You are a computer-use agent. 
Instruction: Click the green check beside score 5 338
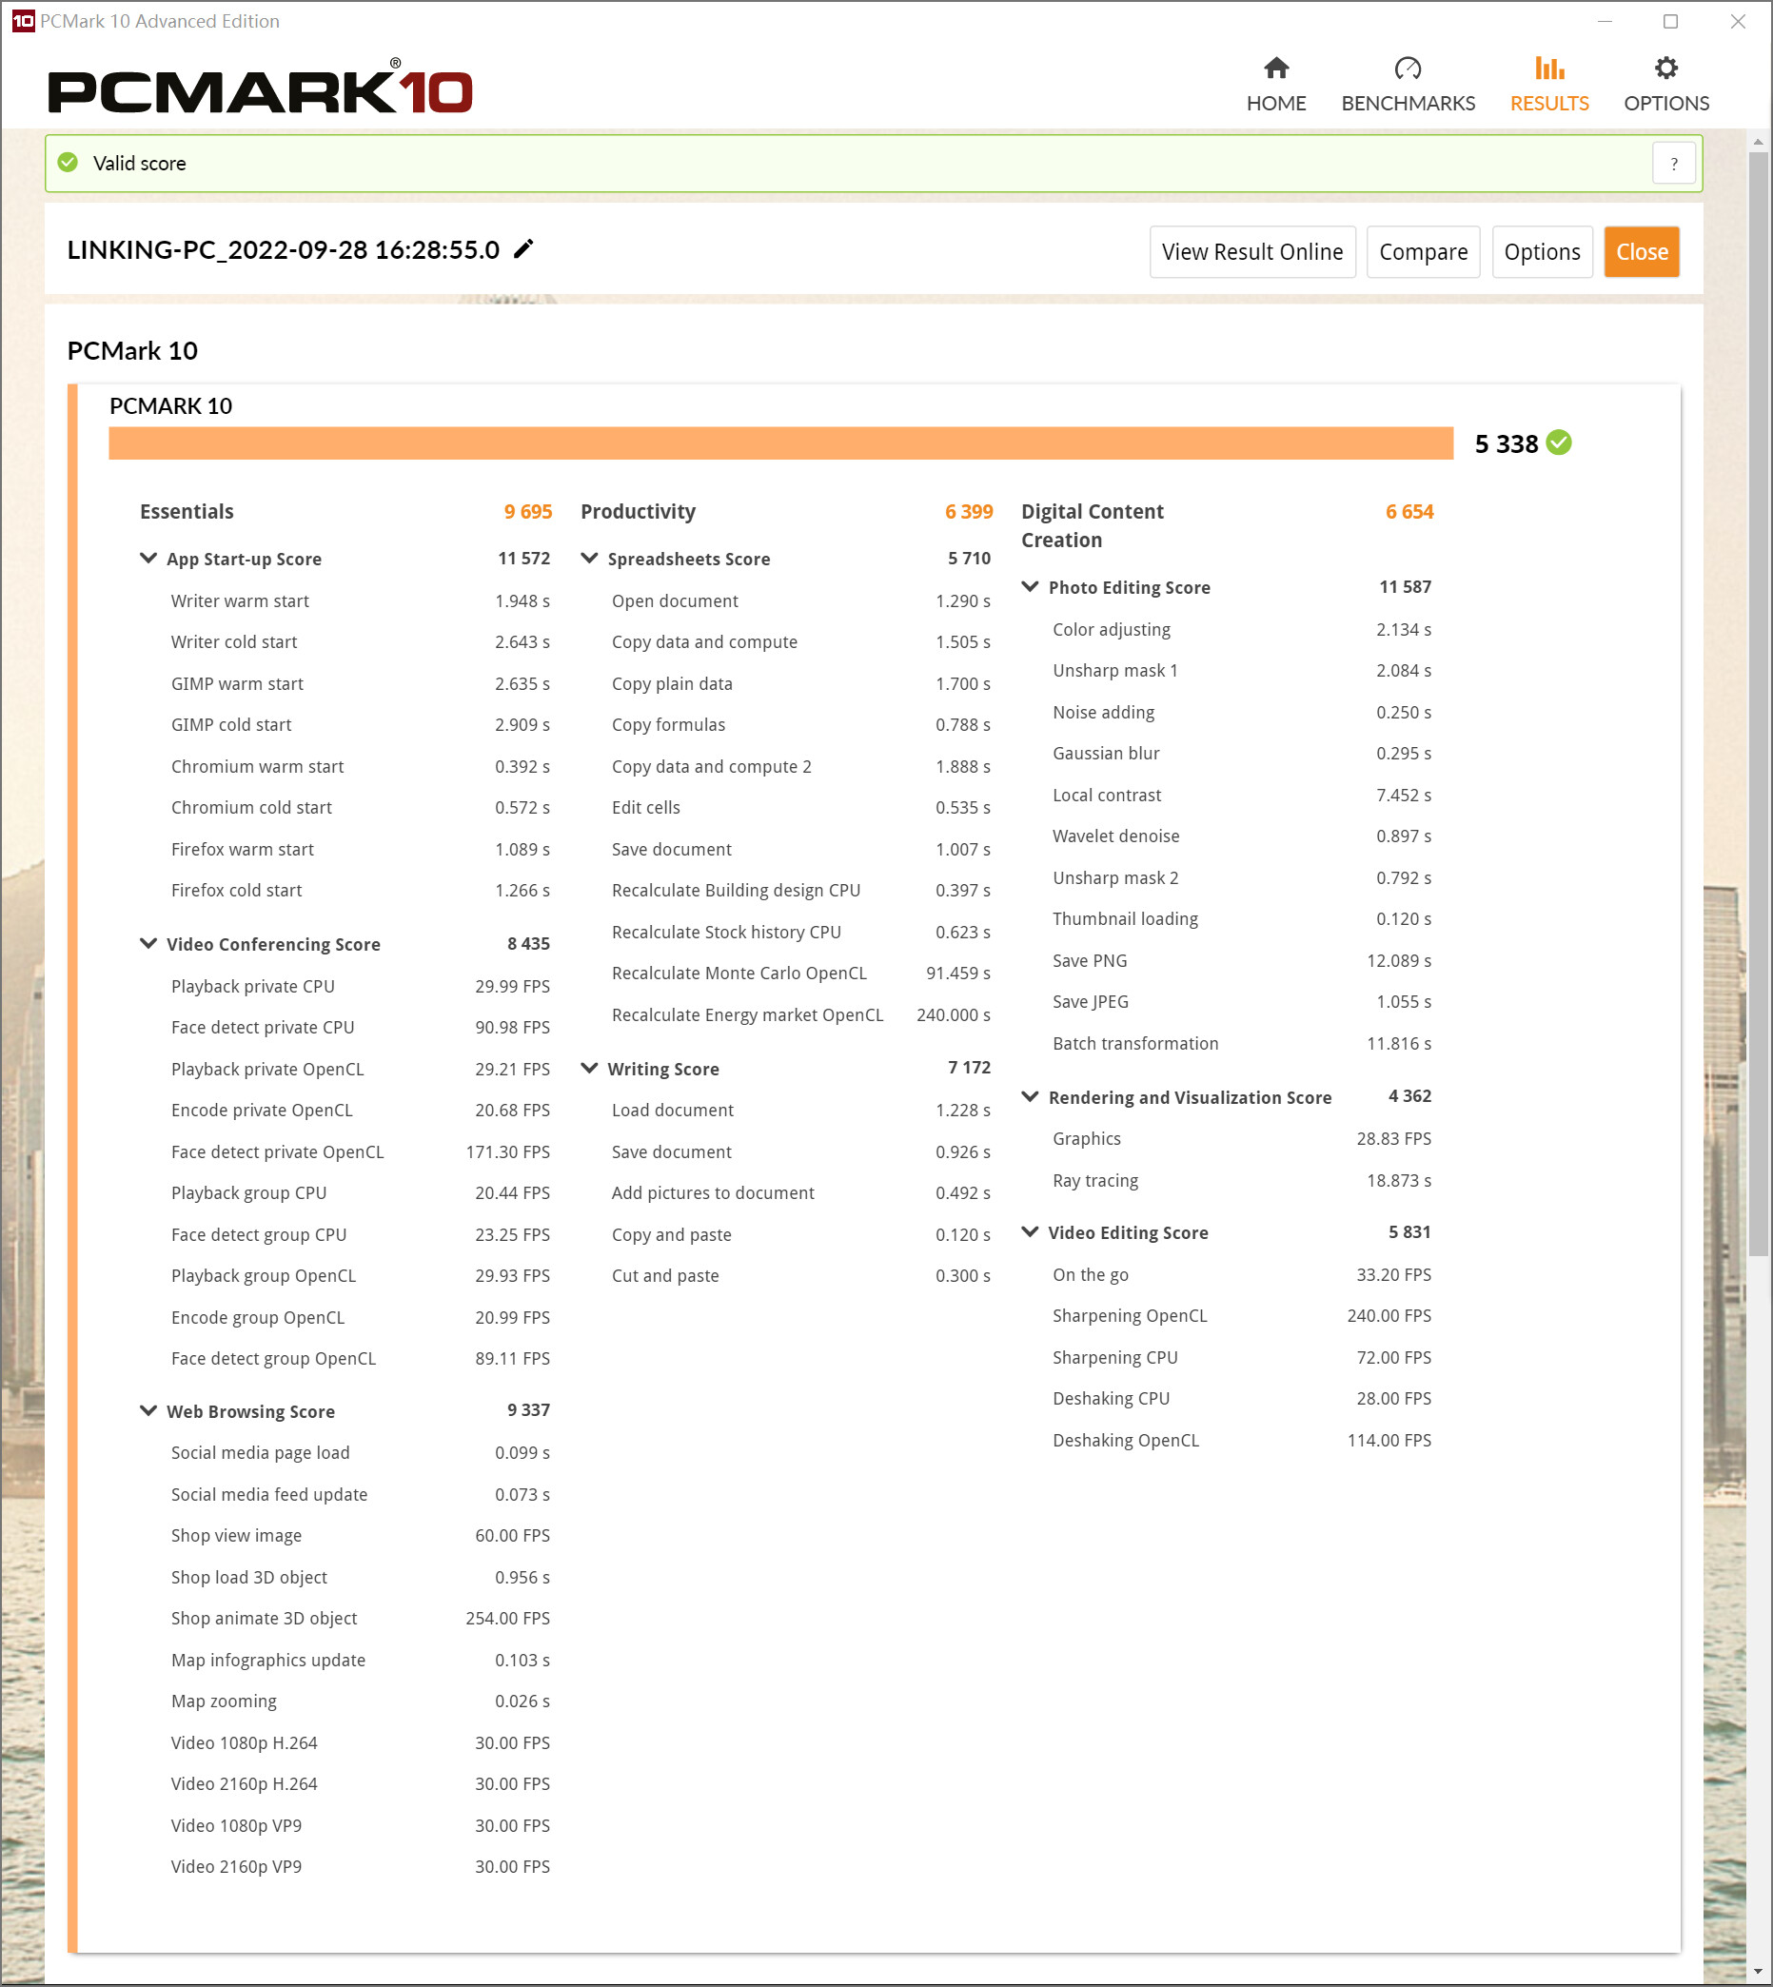(x=1559, y=443)
